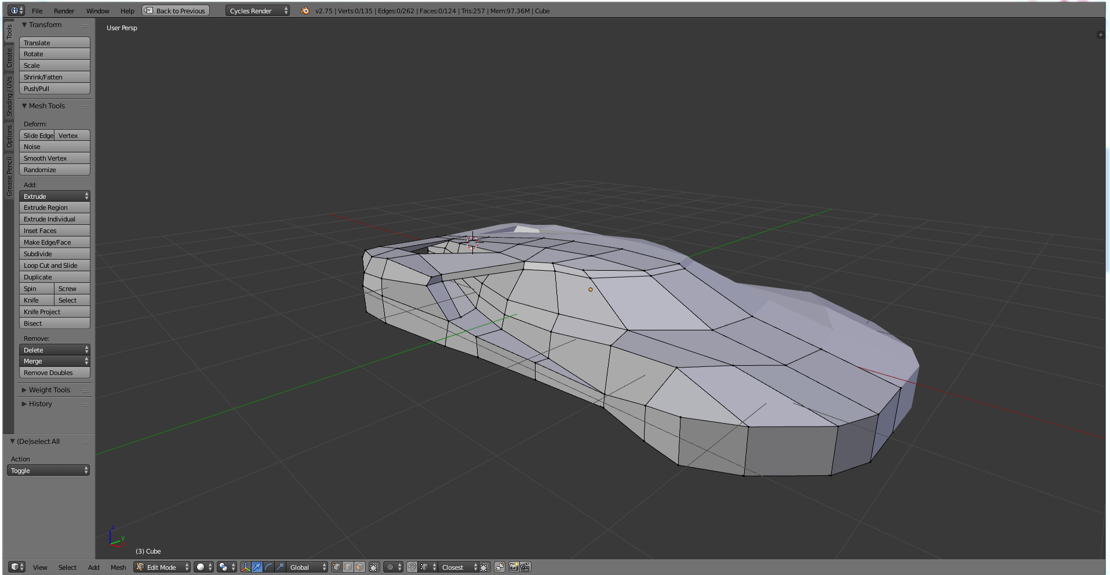
Task: Switch to the Shading / UVs tab
Action: click(x=9, y=96)
